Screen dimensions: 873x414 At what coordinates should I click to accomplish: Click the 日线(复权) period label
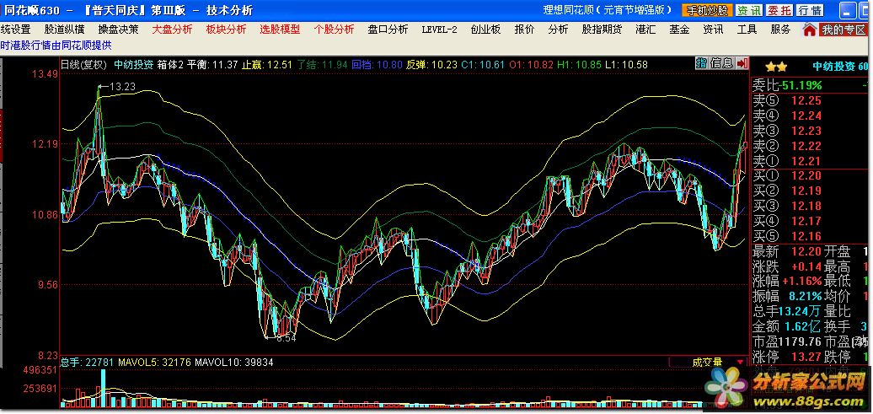coord(83,65)
